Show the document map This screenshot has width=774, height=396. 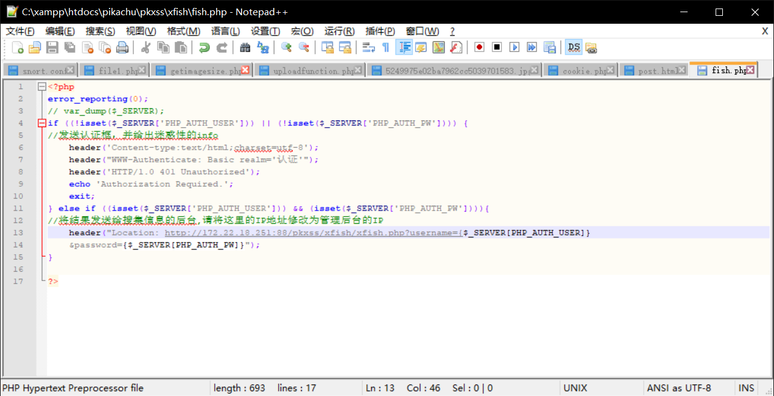click(x=439, y=47)
